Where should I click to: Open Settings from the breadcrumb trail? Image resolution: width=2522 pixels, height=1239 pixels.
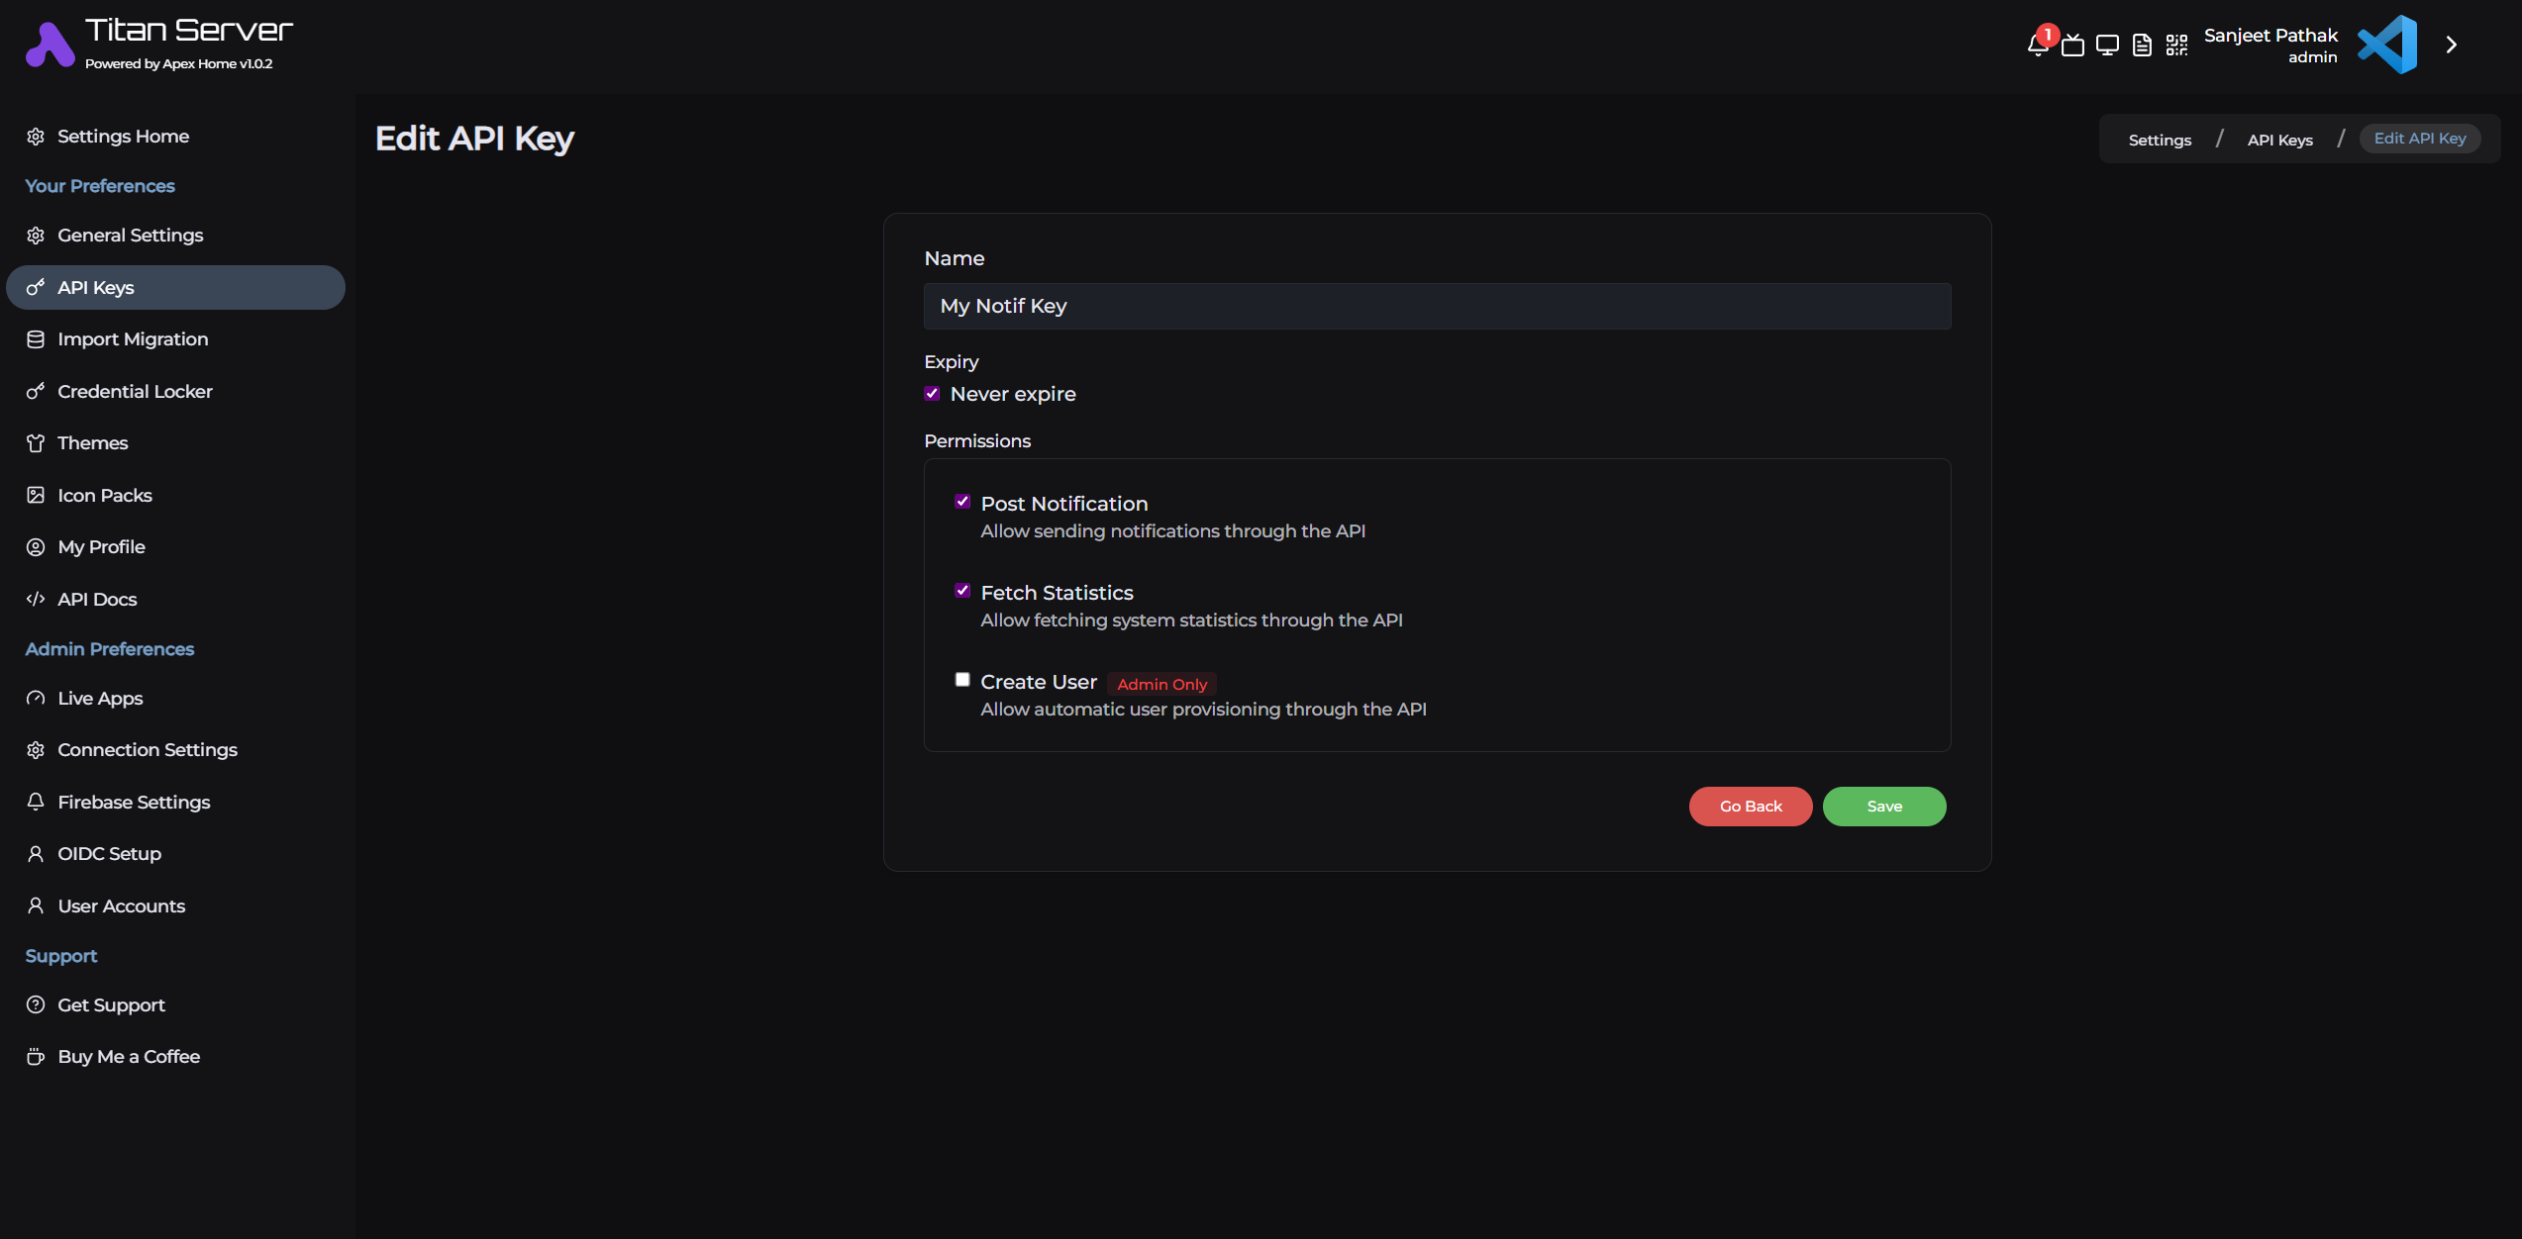click(2159, 140)
